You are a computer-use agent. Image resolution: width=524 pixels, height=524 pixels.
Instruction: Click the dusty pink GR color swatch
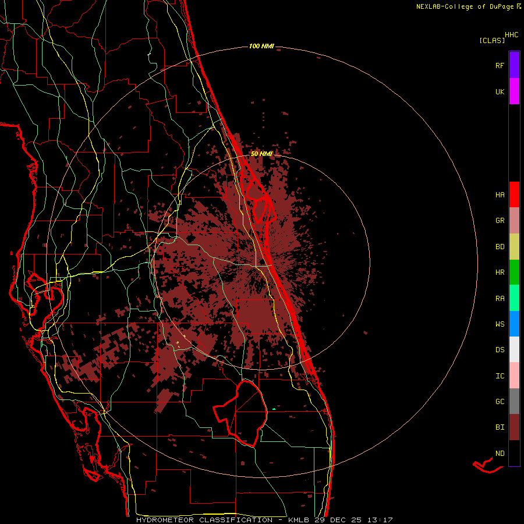point(514,221)
